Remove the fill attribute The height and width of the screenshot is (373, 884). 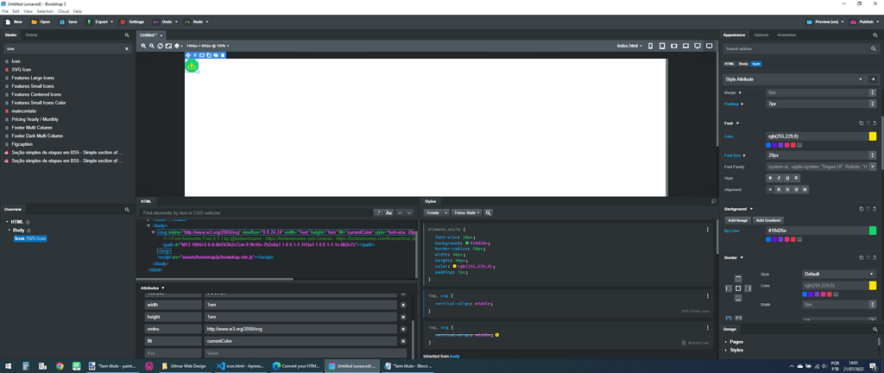click(403, 341)
